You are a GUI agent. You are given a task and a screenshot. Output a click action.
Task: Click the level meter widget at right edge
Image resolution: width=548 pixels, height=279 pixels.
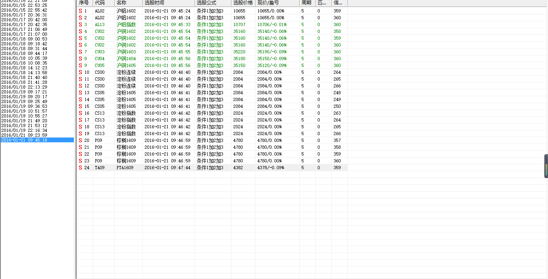coord(546,166)
